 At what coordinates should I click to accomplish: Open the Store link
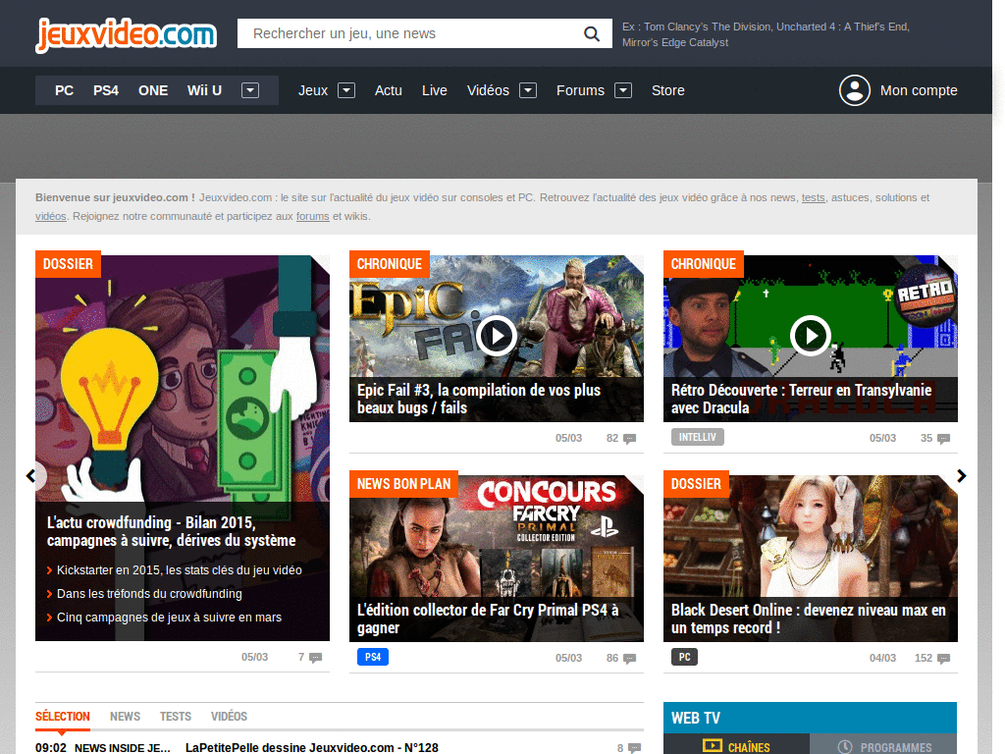[x=667, y=90]
